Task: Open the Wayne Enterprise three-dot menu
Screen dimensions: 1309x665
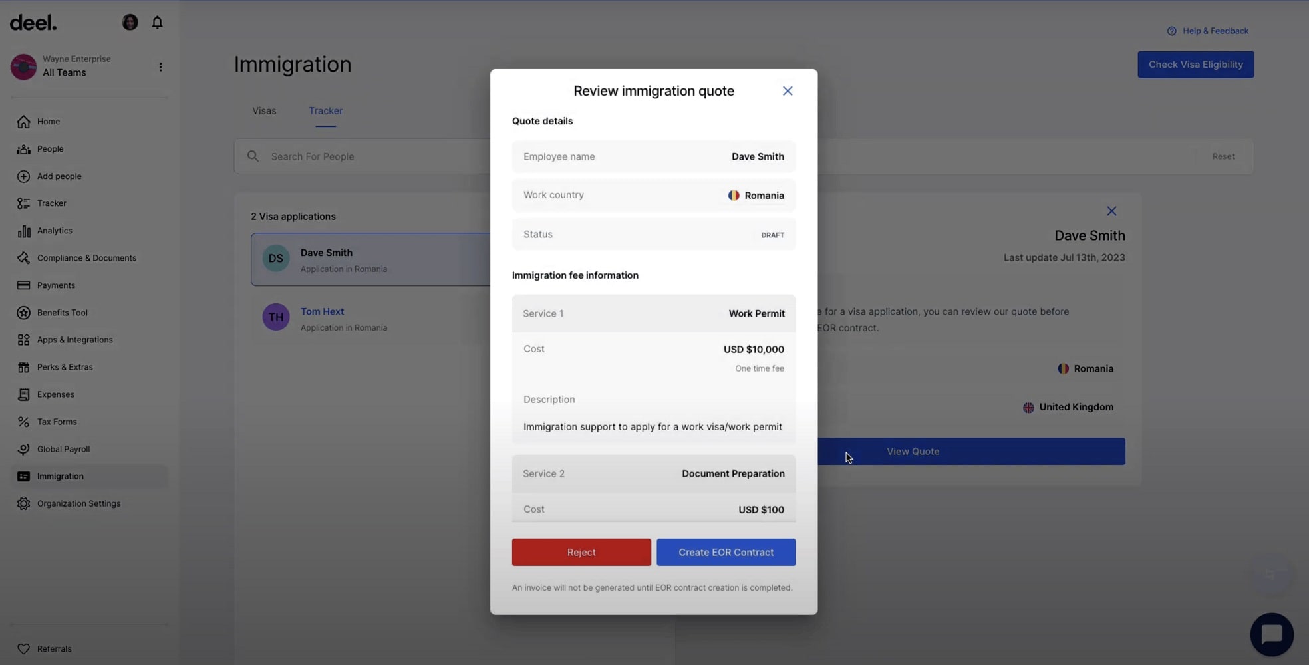Action: pos(160,66)
